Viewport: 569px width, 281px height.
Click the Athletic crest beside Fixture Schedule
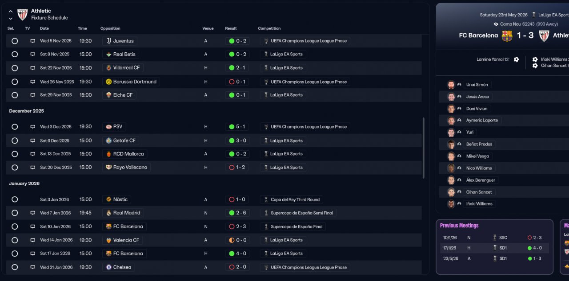point(22,15)
